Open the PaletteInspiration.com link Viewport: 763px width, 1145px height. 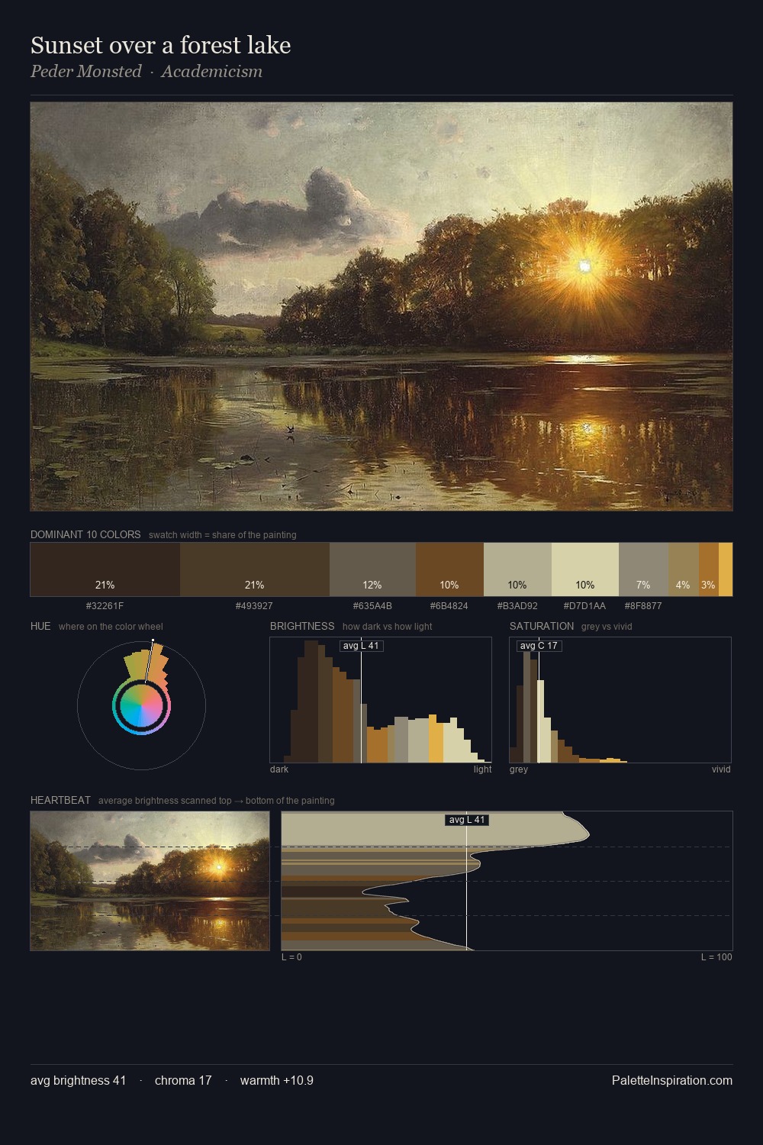point(672,1080)
